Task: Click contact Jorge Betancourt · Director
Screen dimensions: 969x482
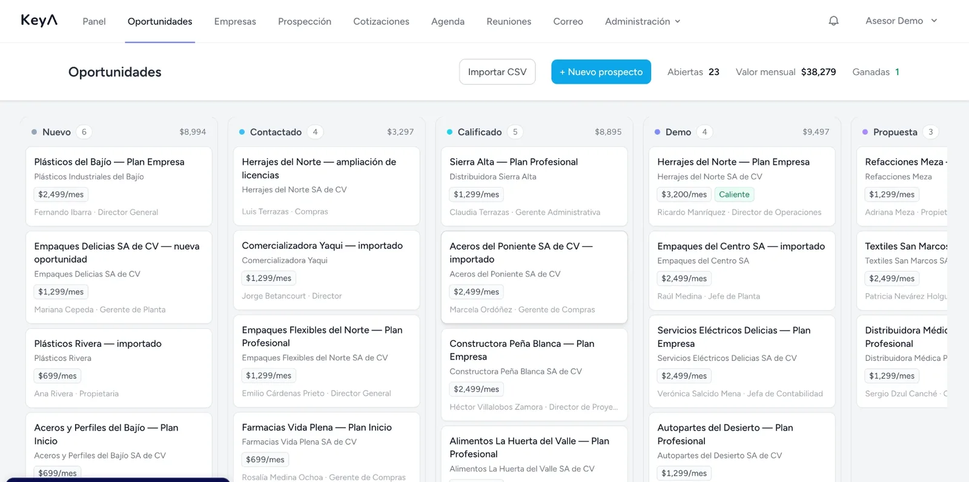Action: coord(292,295)
